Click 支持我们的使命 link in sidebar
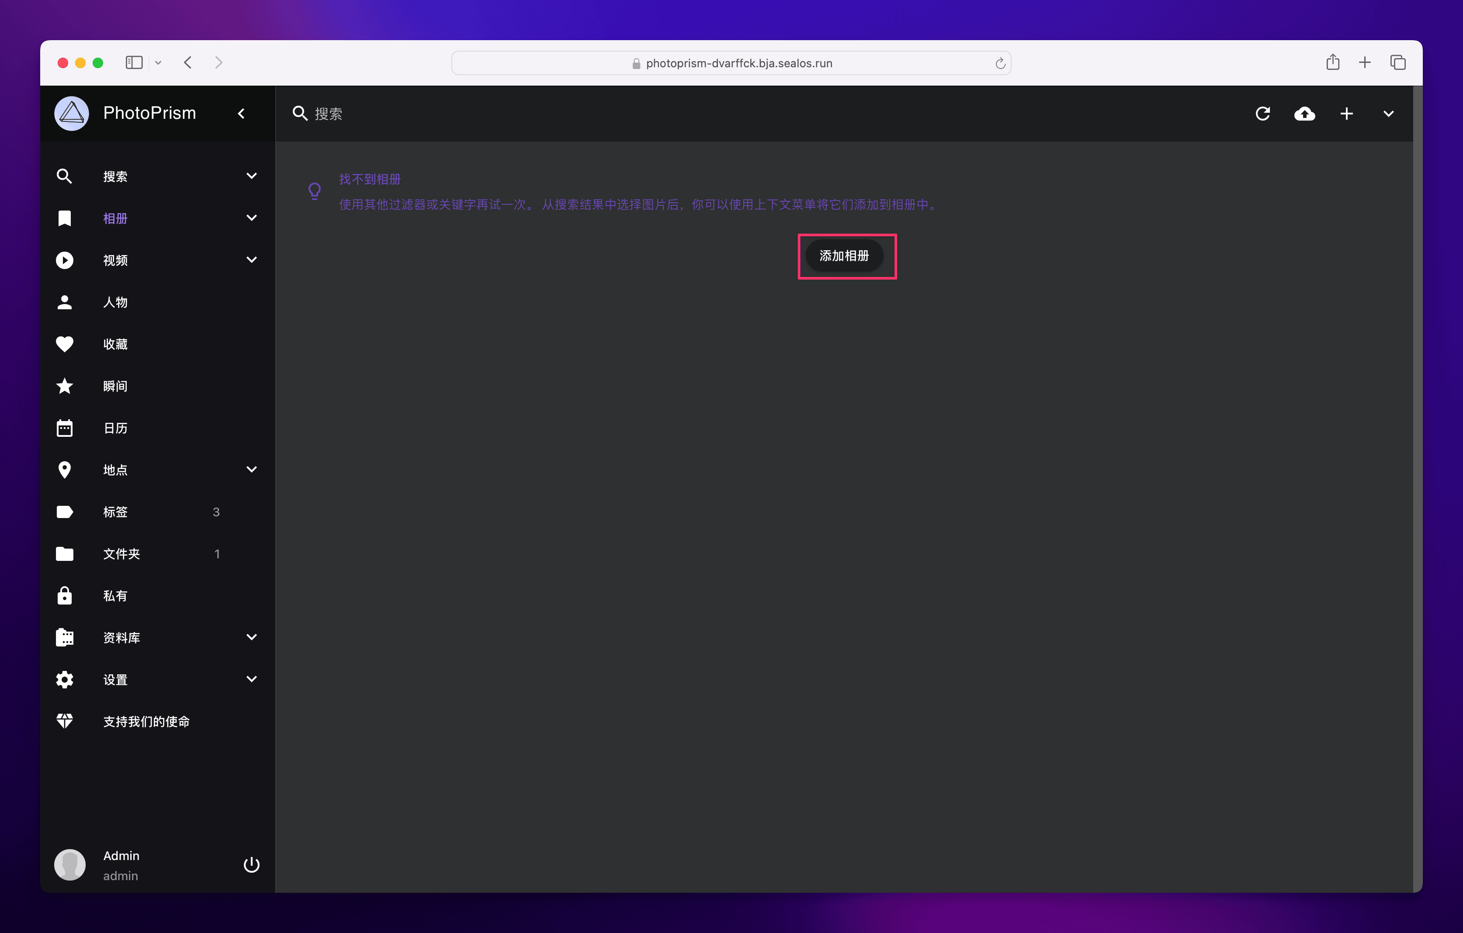Image resolution: width=1463 pixels, height=933 pixels. point(146,722)
